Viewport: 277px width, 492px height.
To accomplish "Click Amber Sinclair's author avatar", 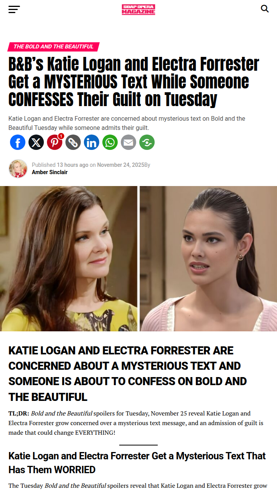I will 18,168.
